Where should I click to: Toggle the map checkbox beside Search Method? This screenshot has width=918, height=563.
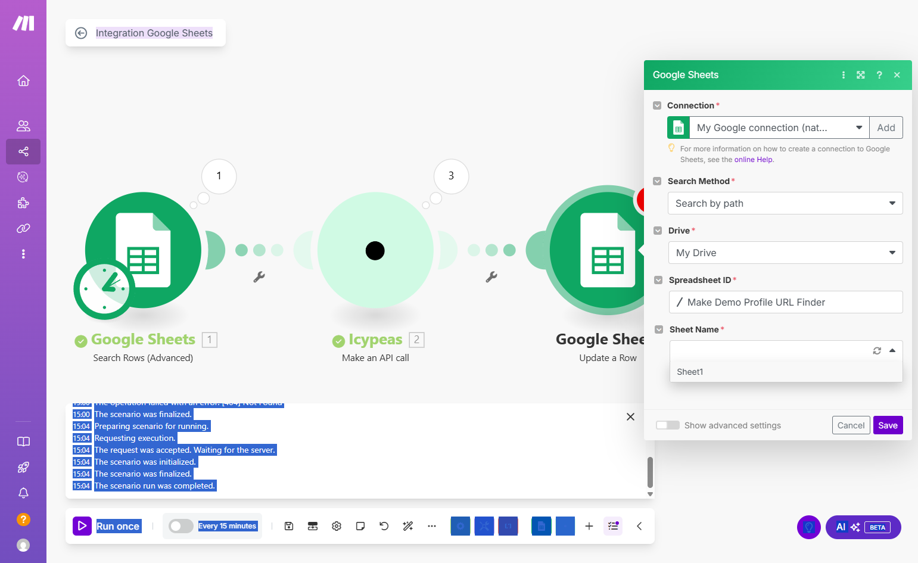point(657,181)
